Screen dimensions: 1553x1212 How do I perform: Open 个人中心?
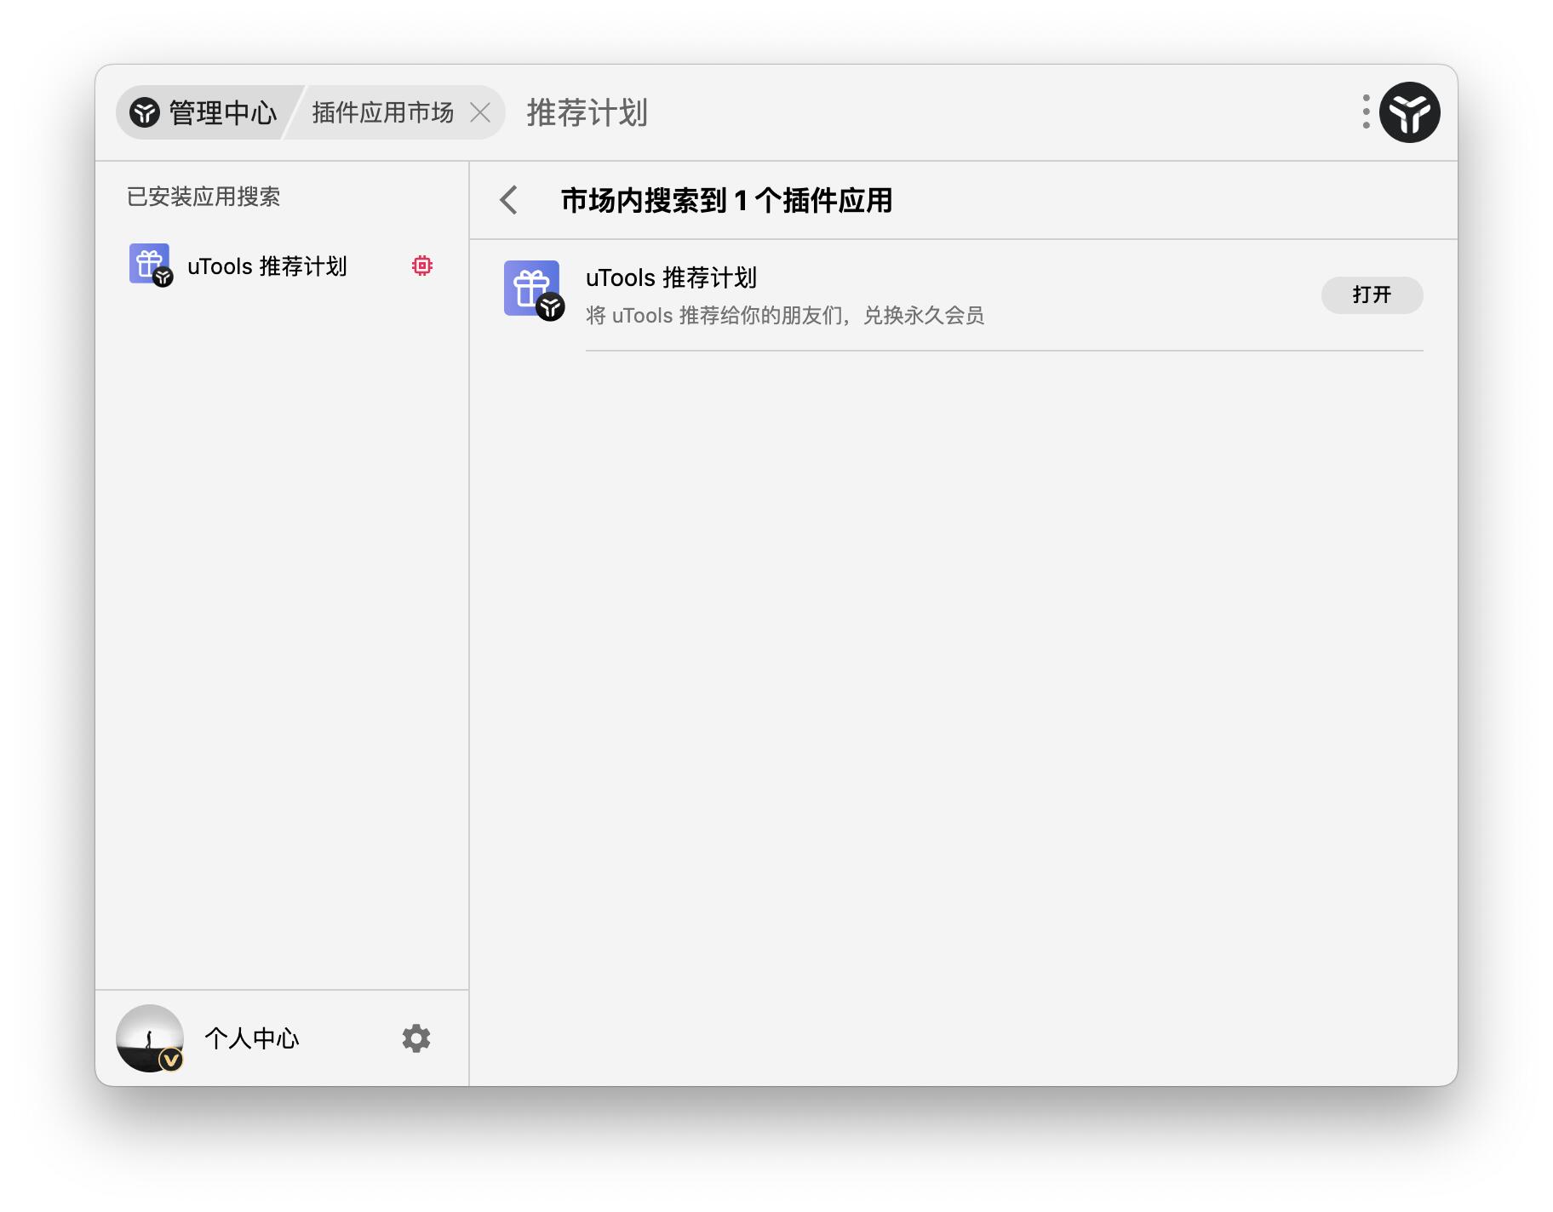pos(252,1038)
